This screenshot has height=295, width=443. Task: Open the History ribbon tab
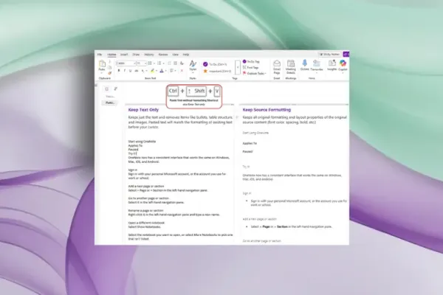coord(149,55)
